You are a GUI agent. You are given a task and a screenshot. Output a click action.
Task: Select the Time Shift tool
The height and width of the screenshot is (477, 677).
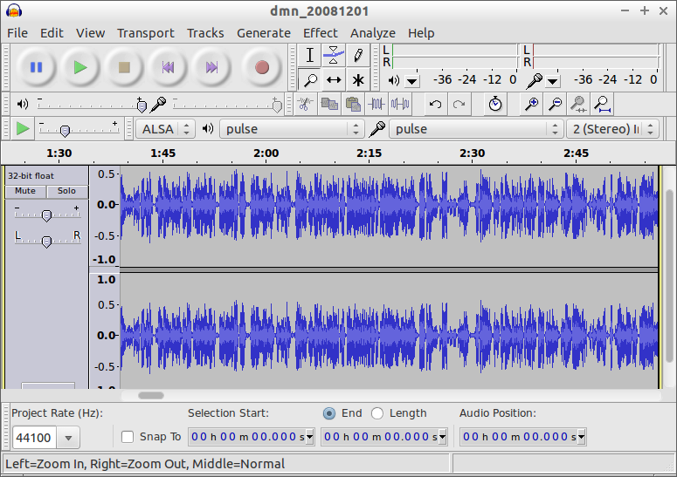(334, 80)
